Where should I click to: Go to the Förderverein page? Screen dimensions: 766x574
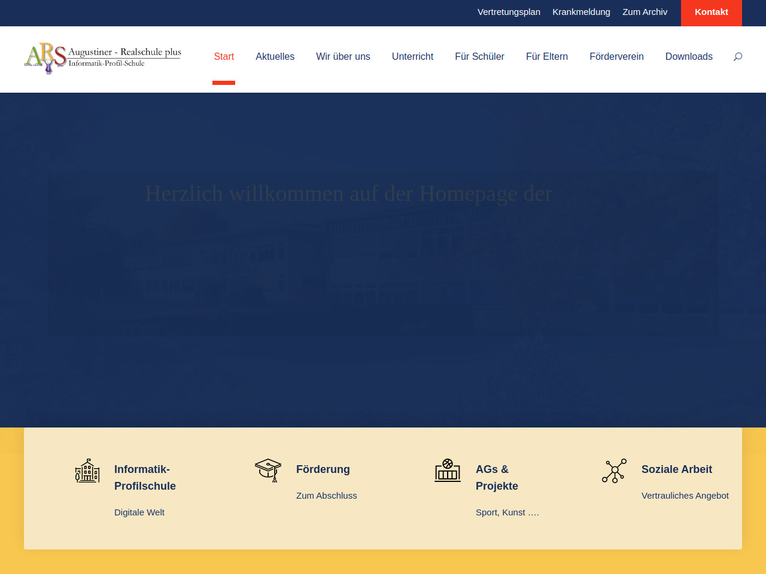(x=616, y=57)
